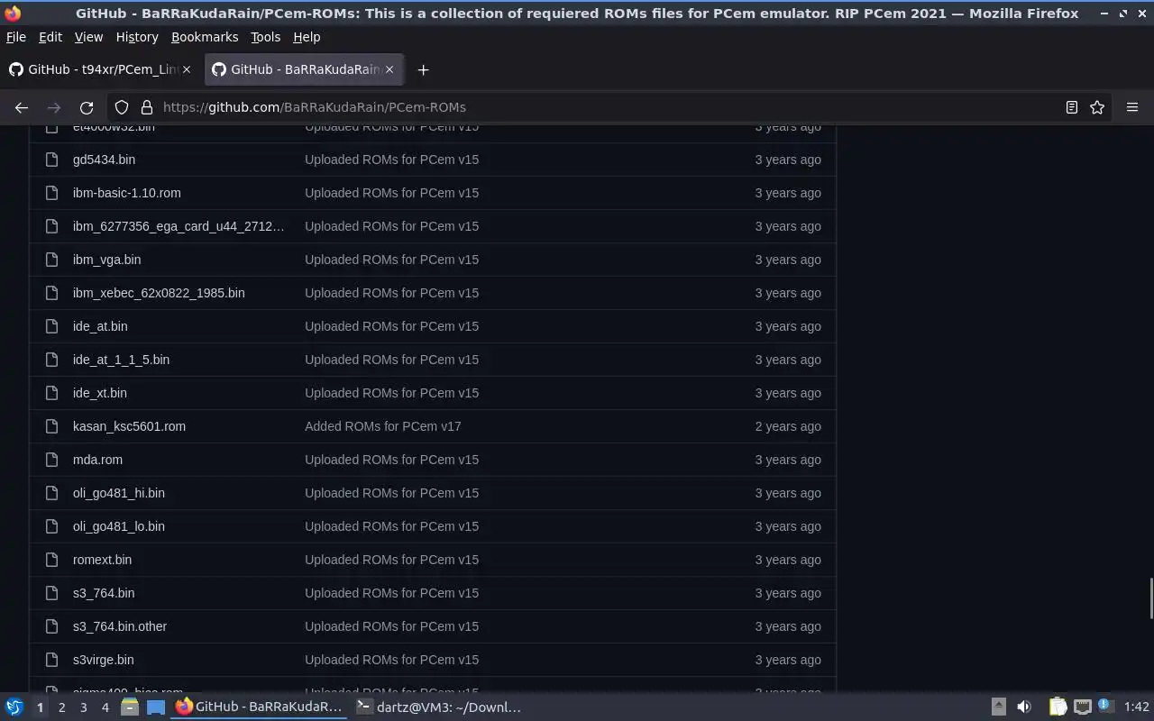The width and height of the screenshot is (1154, 721).
Task: Open the dartz@VM3 terminal taskbar item
Action: tap(439, 707)
